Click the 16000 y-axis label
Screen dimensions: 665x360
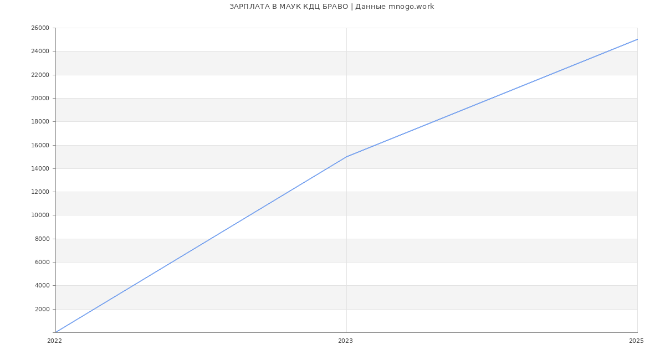point(40,145)
